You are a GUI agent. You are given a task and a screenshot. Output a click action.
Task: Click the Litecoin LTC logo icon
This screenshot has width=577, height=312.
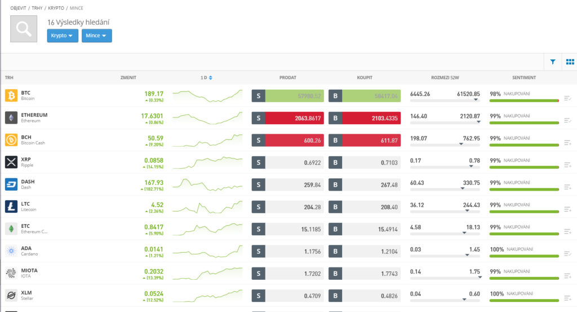pos(11,206)
